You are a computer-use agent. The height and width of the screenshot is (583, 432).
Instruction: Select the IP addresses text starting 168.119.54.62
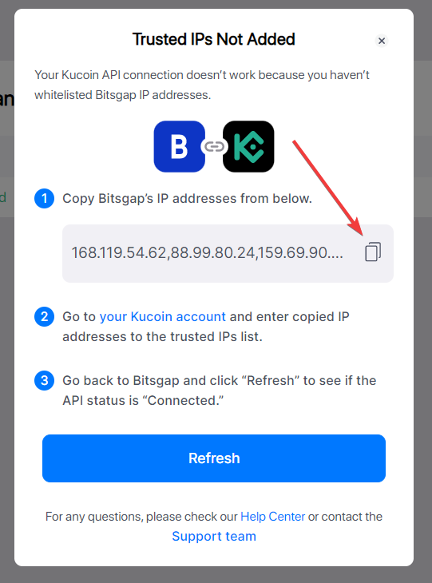[207, 253]
